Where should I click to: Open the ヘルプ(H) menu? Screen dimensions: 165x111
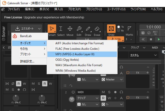click(x=156, y=9)
